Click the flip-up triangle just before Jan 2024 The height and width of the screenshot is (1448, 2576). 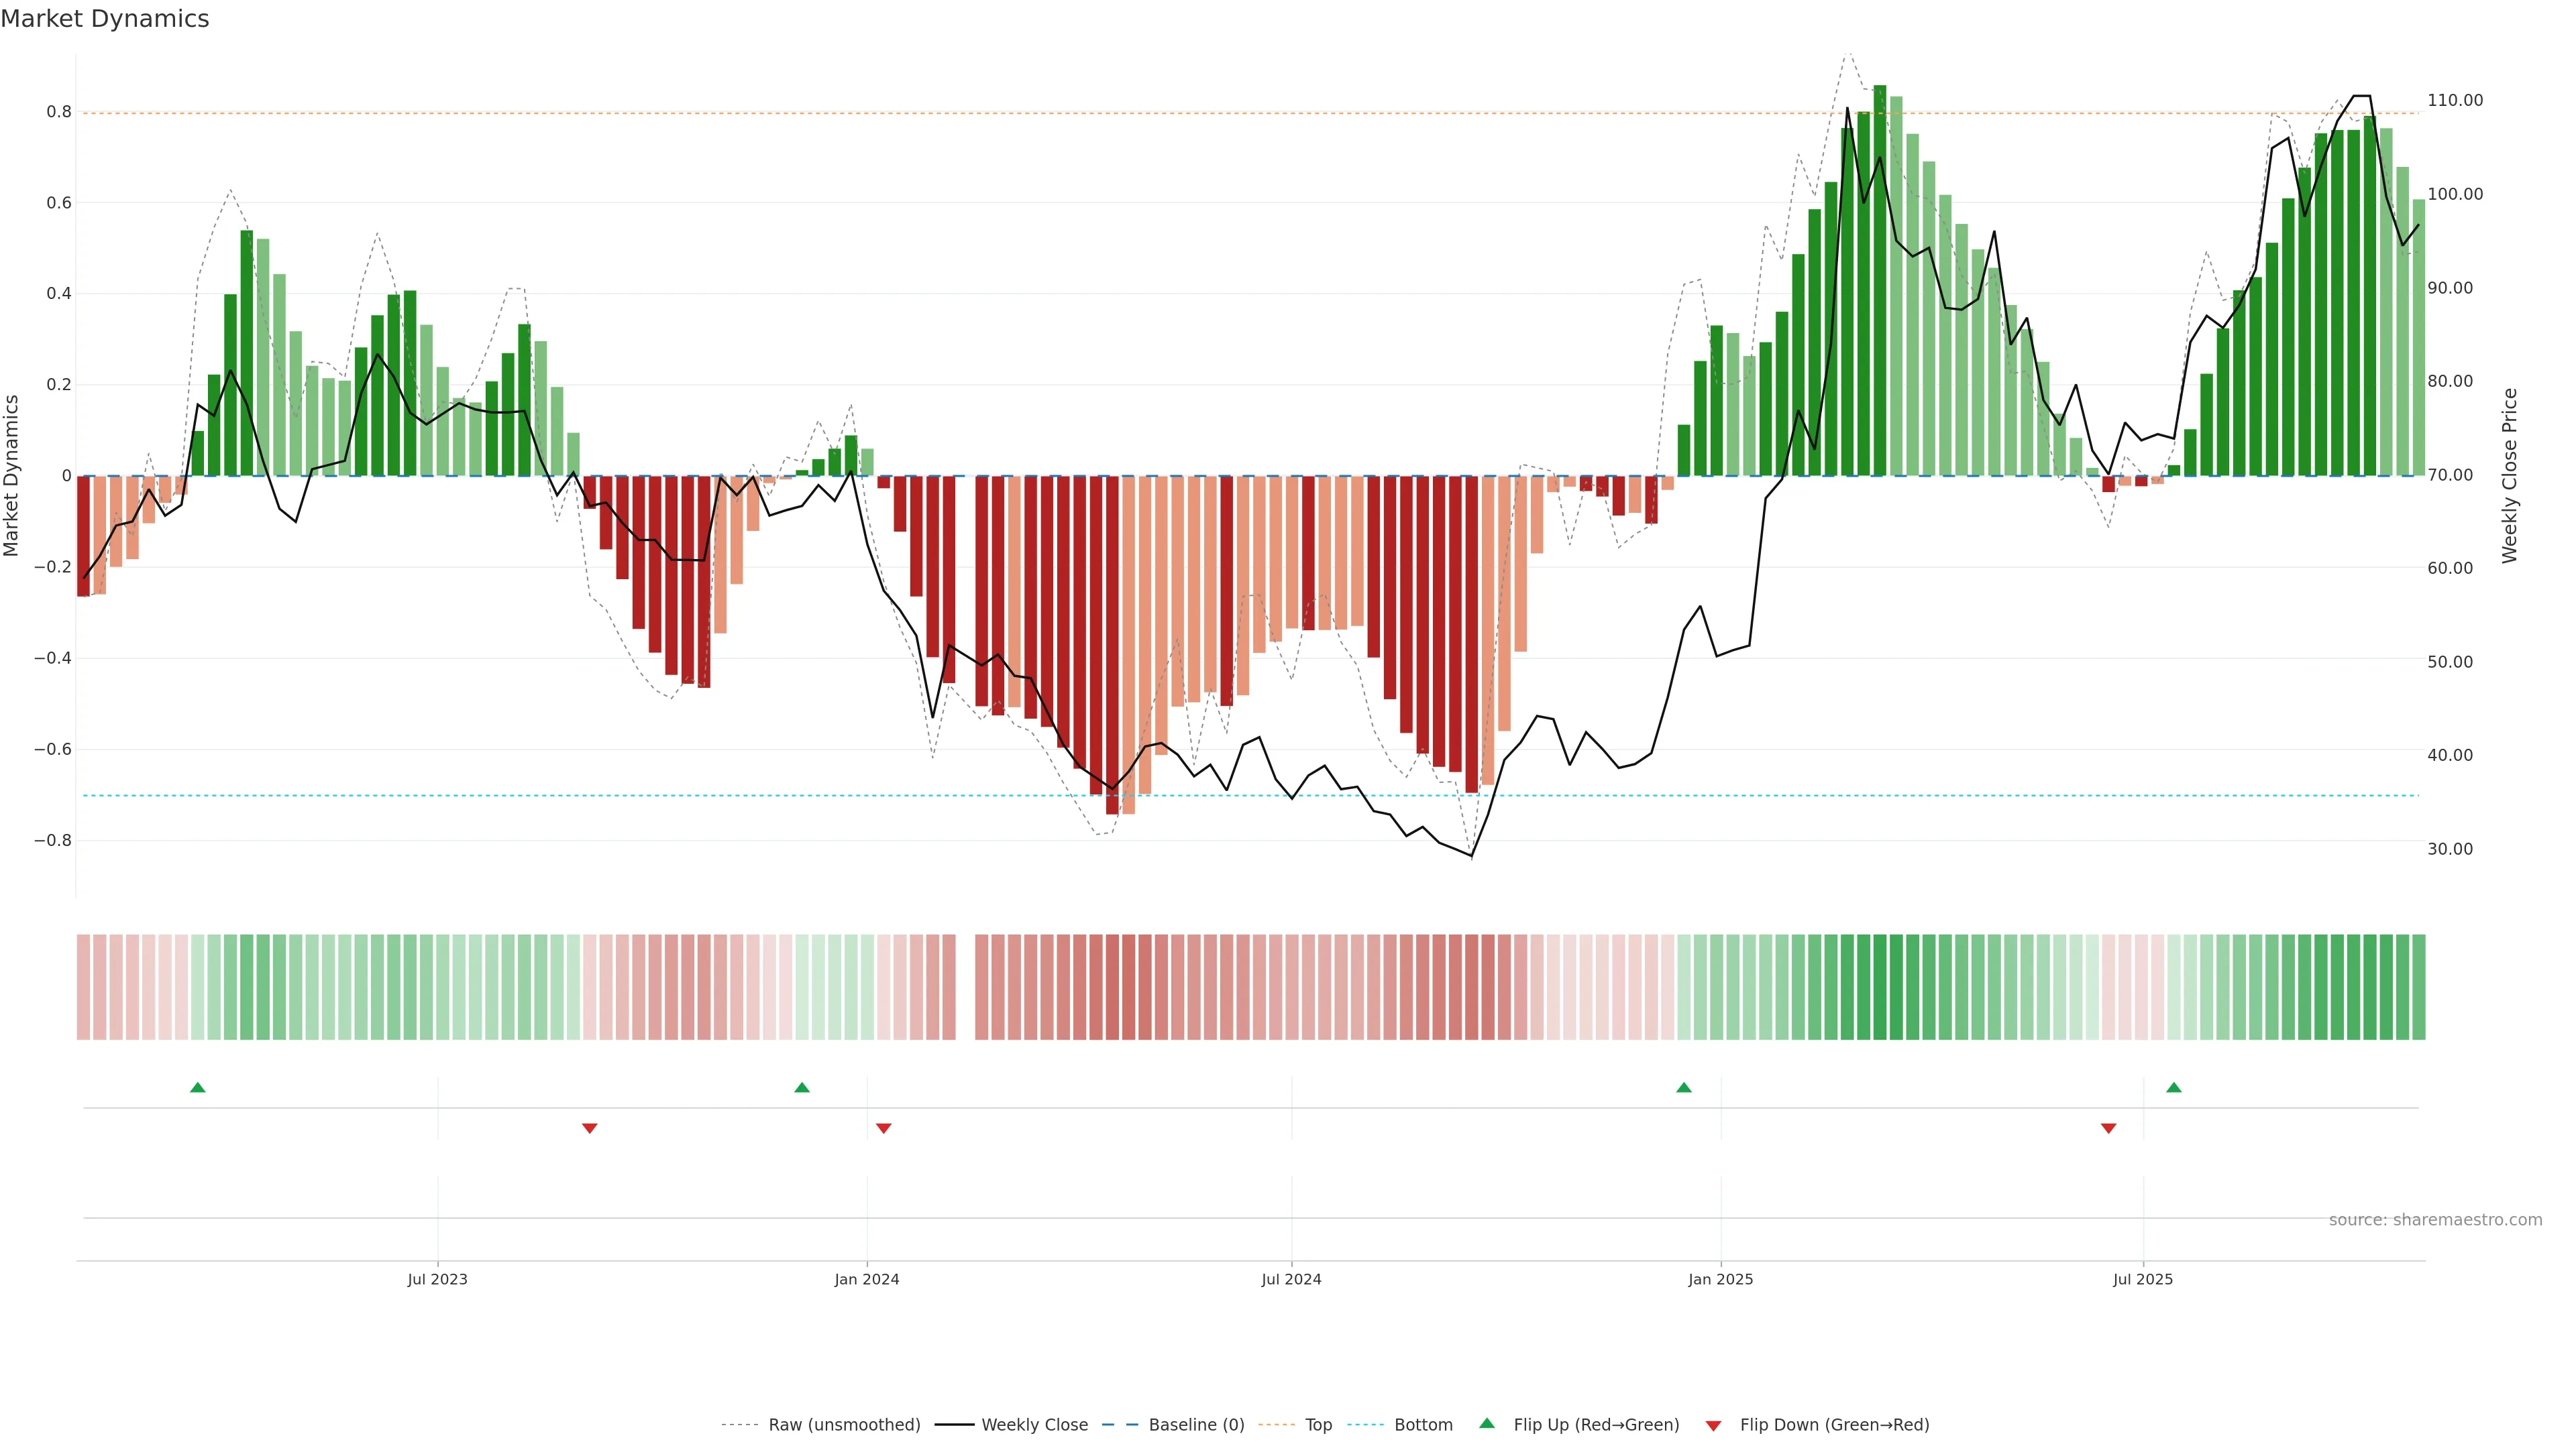click(x=802, y=1087)
